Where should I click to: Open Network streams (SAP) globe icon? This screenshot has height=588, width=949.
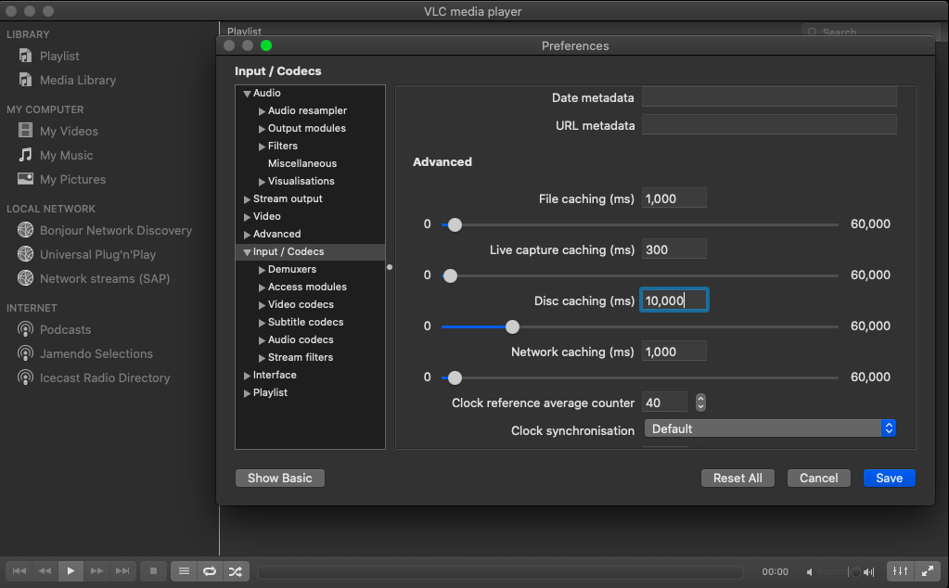click(25, 278)
